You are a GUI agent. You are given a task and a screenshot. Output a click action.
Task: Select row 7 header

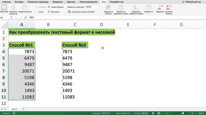(4, 71)
